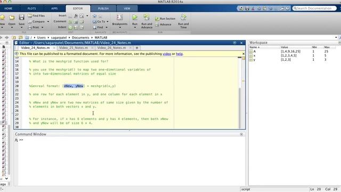The height and width of the screenshot is (192, 341).
Task: Open the publishing video link
Action: click(167, 54)
